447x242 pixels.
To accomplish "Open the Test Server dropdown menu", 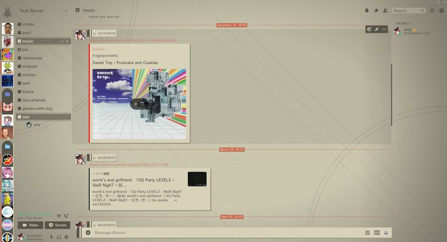I will pos(43,10).
